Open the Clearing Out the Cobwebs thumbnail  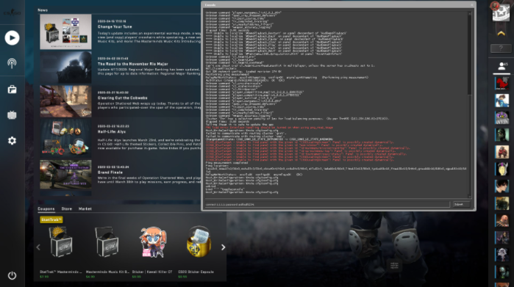coord(65,101)
